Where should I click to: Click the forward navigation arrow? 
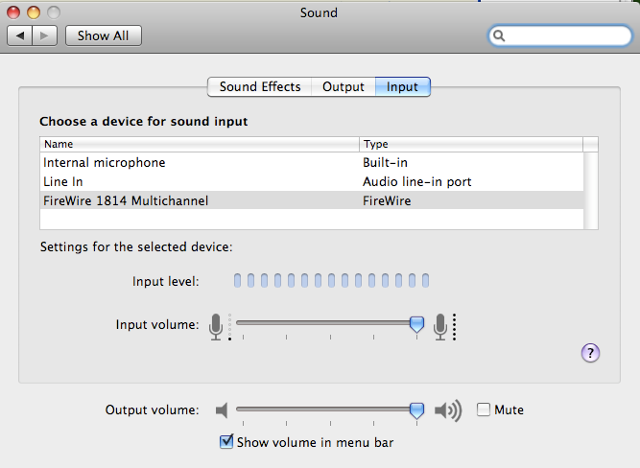click(44, 35)
